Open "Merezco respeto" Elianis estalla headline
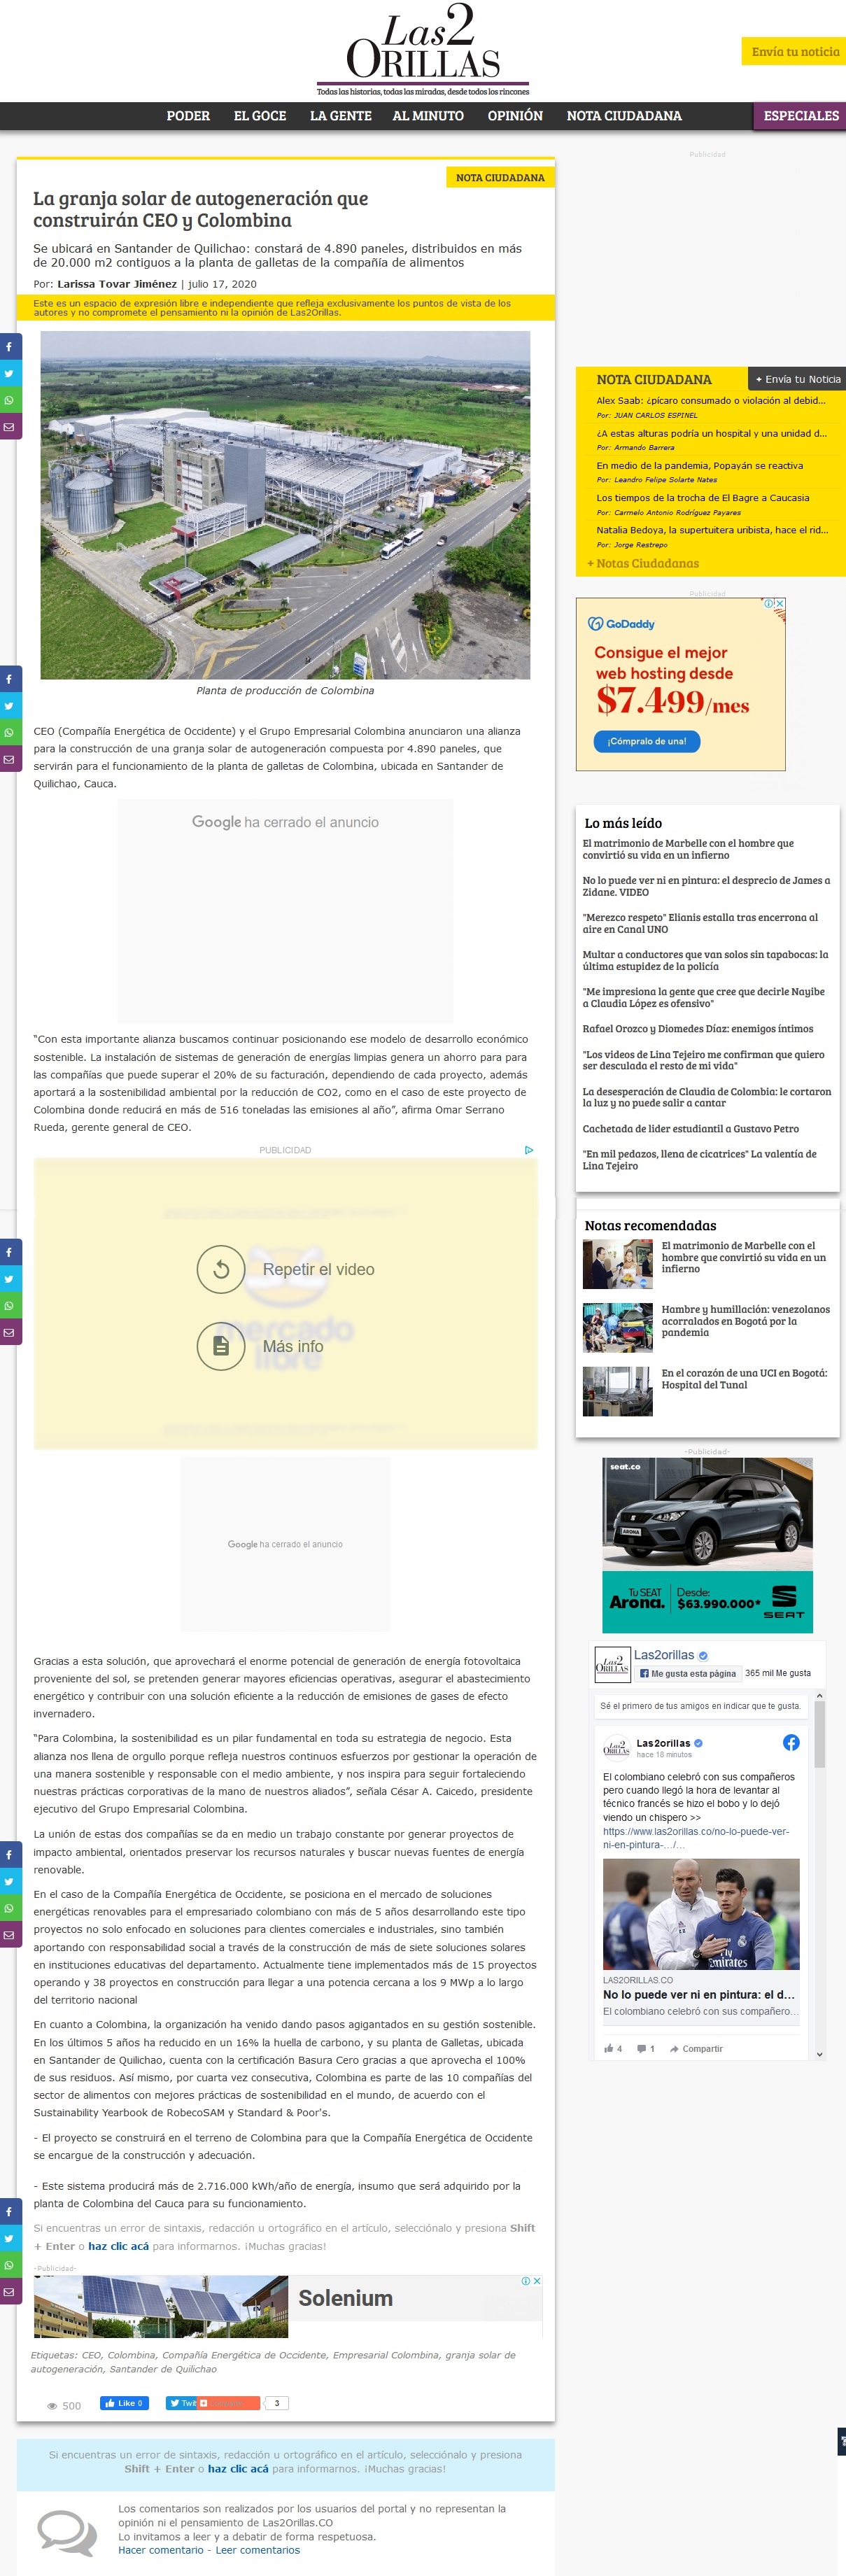This screenshot has width=846, height=2576. [x=700, y=923]
